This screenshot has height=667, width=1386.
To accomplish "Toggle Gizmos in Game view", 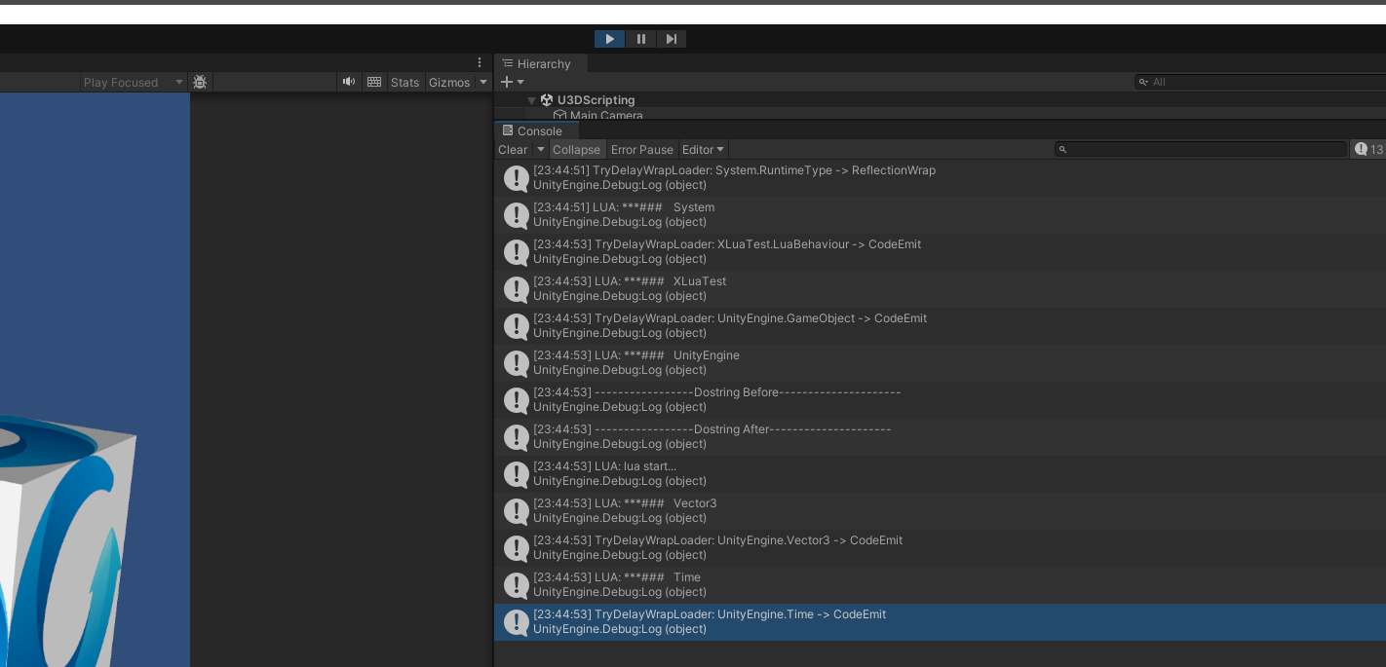I will tap(449, 82).
